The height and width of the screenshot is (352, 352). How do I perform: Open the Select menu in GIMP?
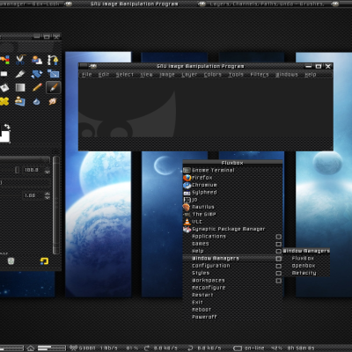125,75
